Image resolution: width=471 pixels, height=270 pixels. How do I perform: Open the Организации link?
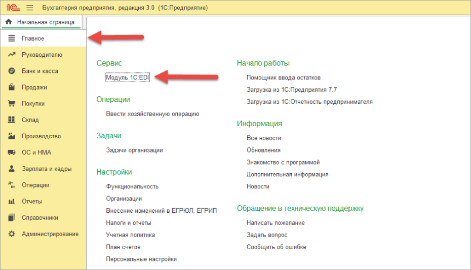coord(124,199)
